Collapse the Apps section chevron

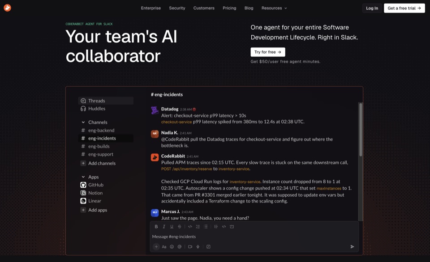pyautogui.click(x=83, y=177)
